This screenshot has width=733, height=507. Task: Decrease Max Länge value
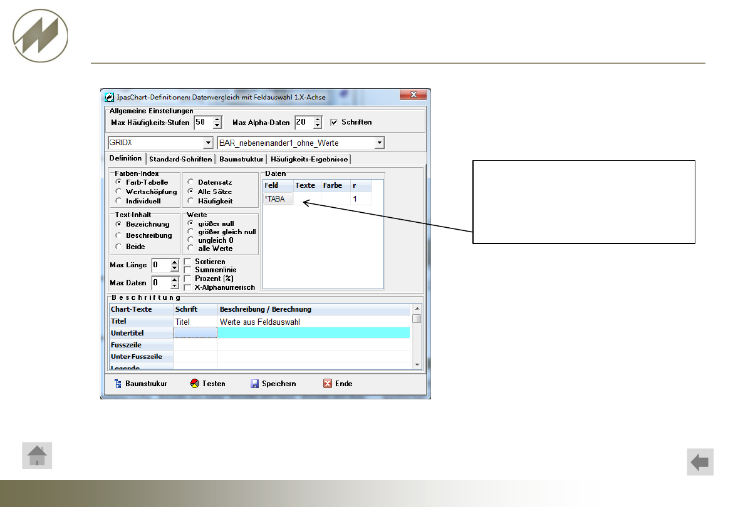click(174, 269)
